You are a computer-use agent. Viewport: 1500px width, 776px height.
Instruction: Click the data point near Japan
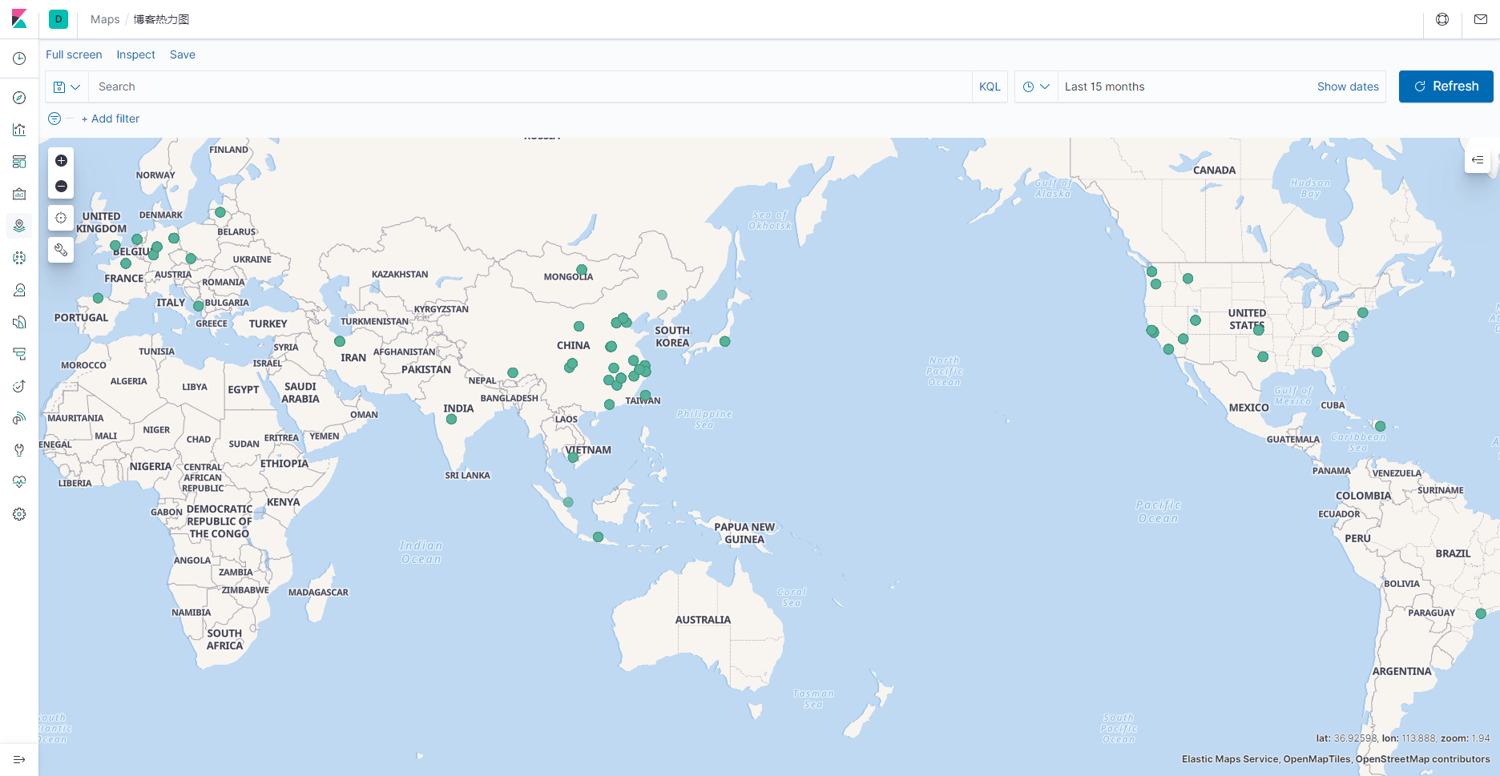click(x=724, y=341)
